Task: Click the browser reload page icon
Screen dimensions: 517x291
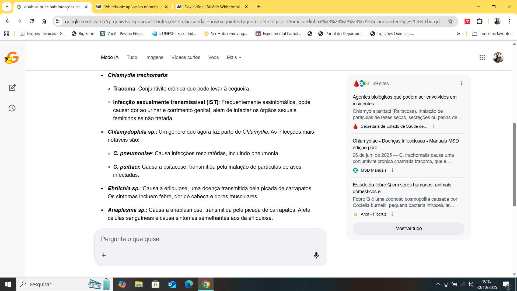Action: (x=32, y=21)
